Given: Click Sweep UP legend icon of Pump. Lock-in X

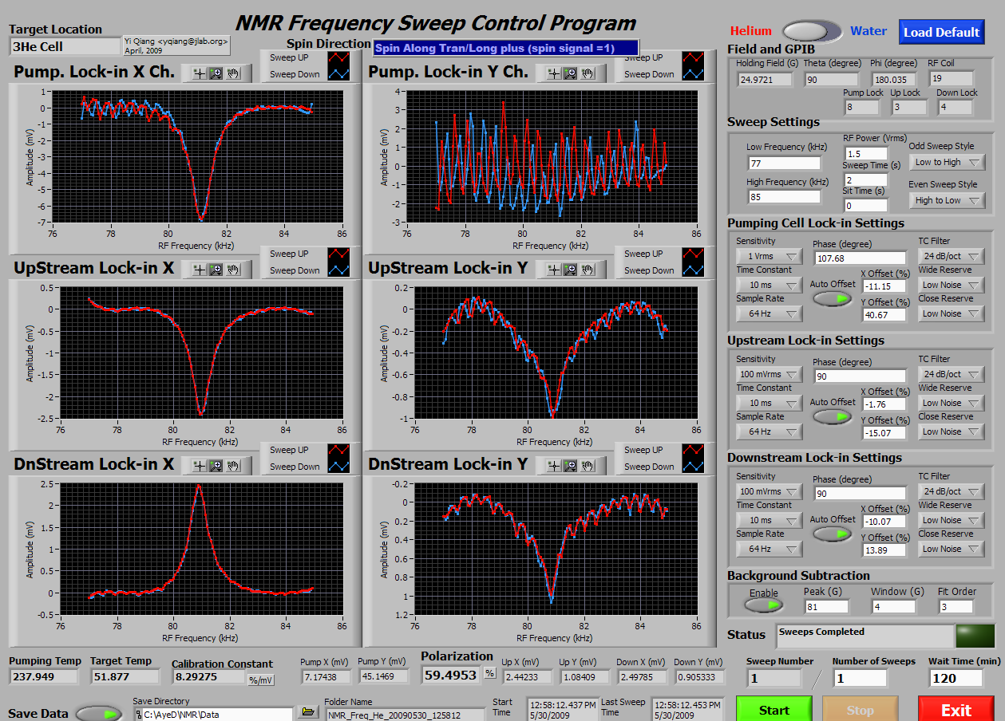Looking at the screenshot, I should click(338, 58).
